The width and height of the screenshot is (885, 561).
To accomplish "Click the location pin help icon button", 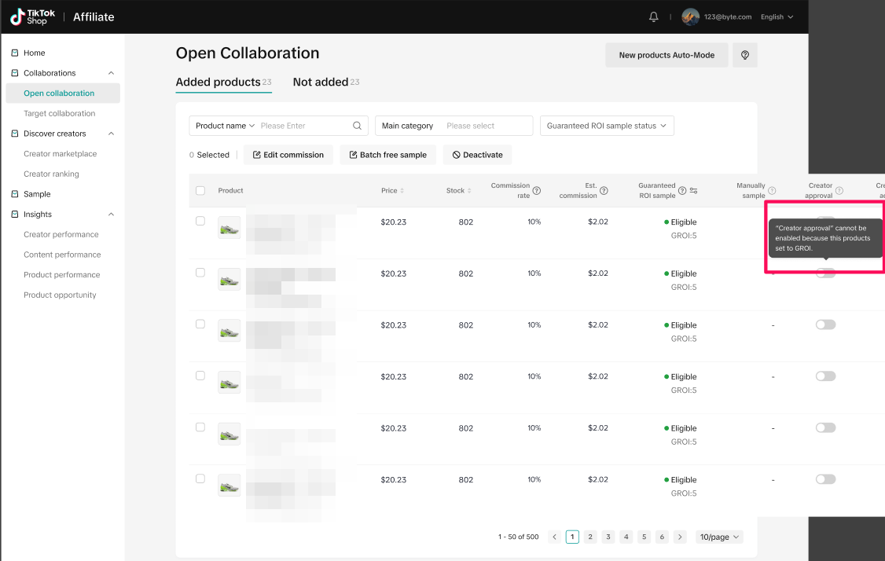I will (x=744, y=55).
